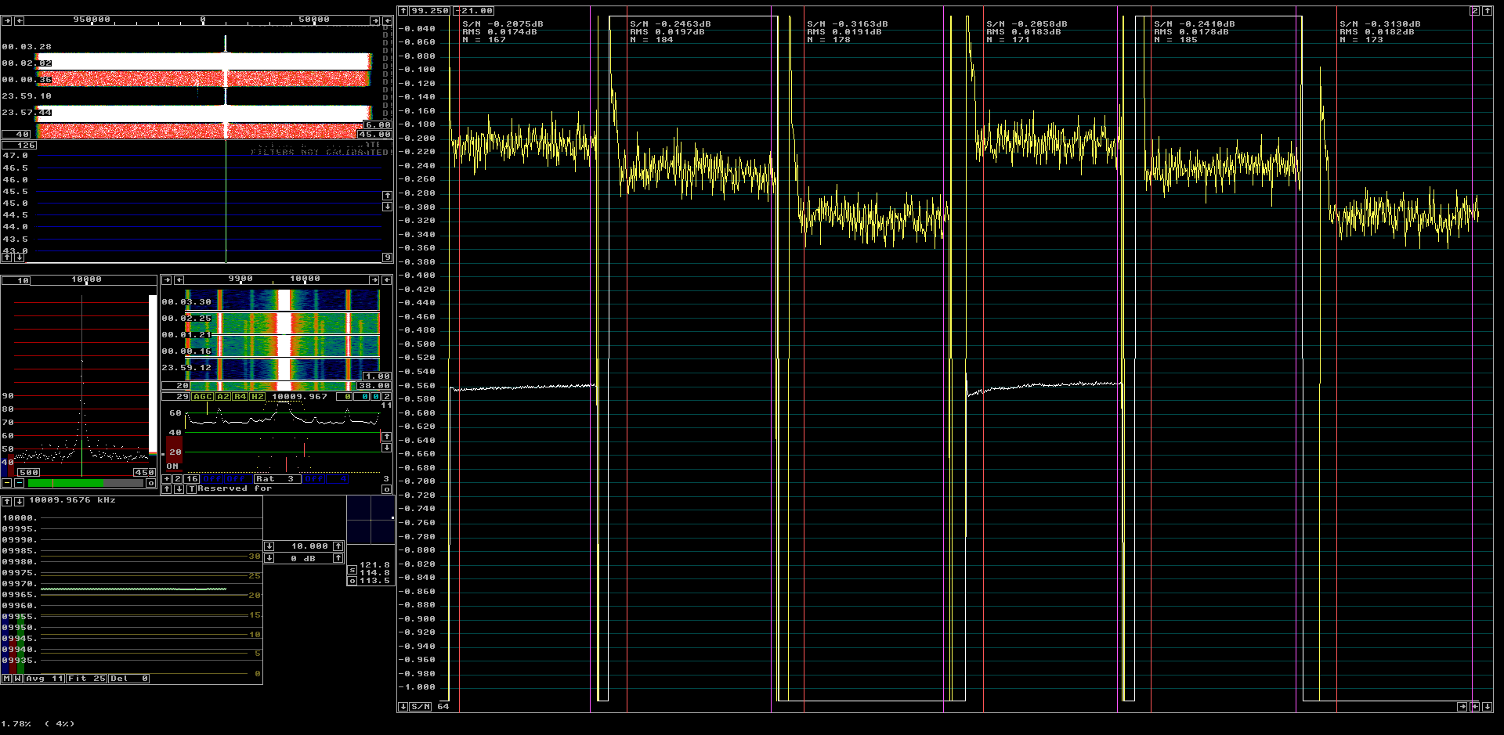Click right arrow at right end of wide waterfall scale

pos(374,20)
